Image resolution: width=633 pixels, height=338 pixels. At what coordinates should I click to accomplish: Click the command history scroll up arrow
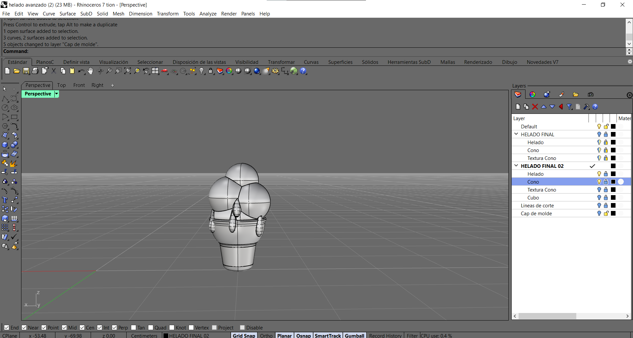click(629, 22)
